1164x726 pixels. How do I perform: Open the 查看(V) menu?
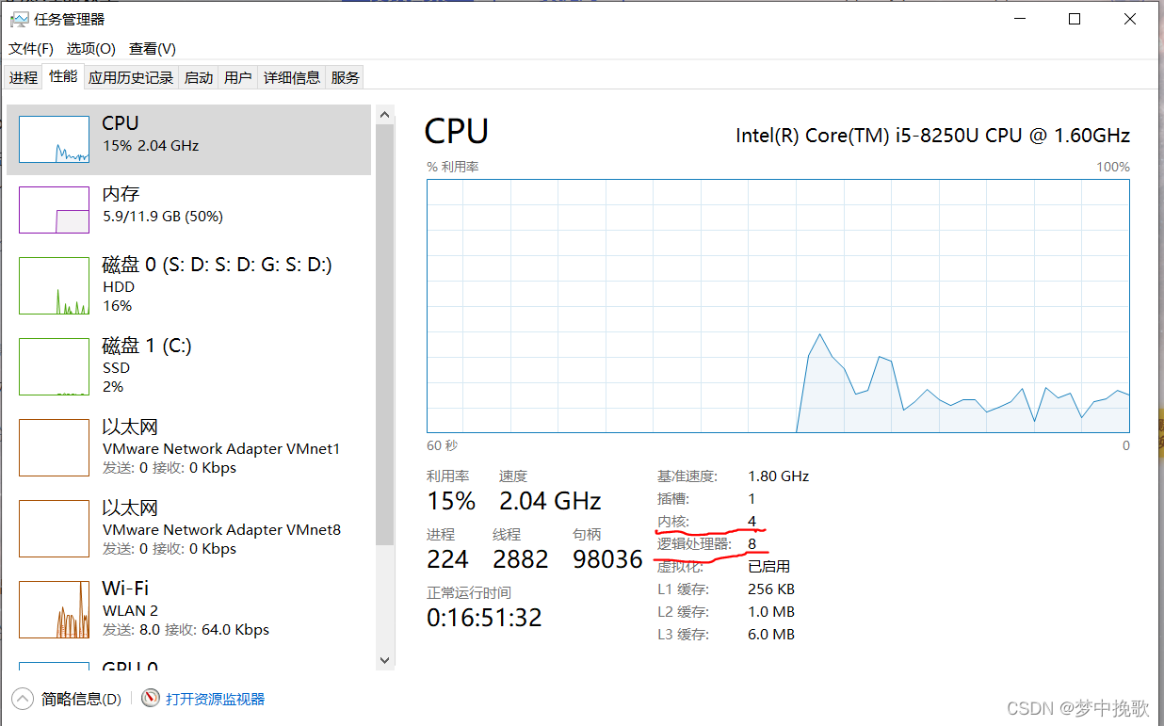(x=153, y=49)
